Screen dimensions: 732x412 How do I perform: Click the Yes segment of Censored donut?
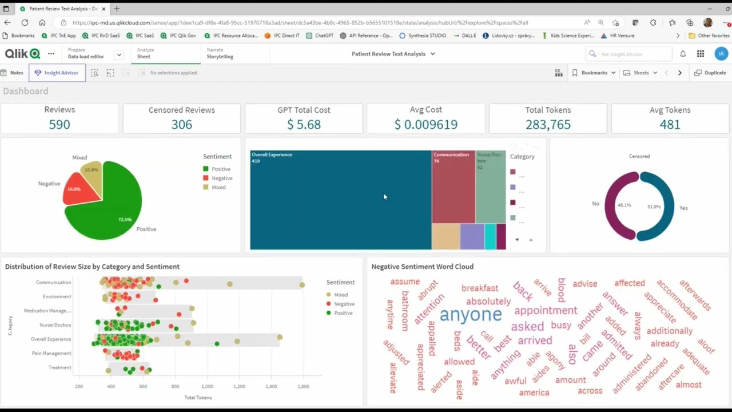pos(663,206)
